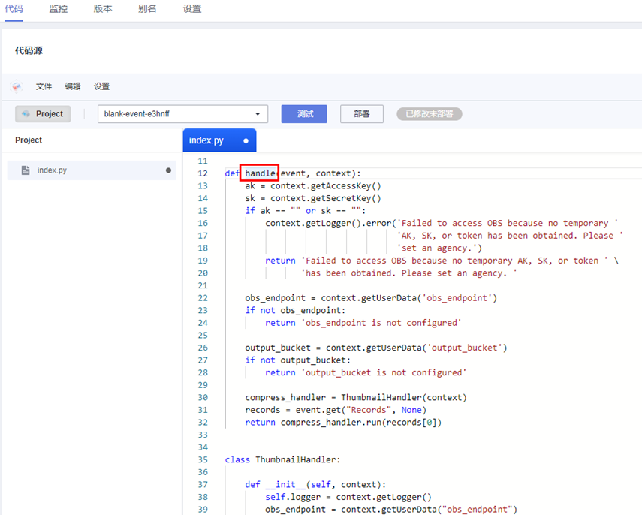Select the 代码 tab

pos(14,9)
